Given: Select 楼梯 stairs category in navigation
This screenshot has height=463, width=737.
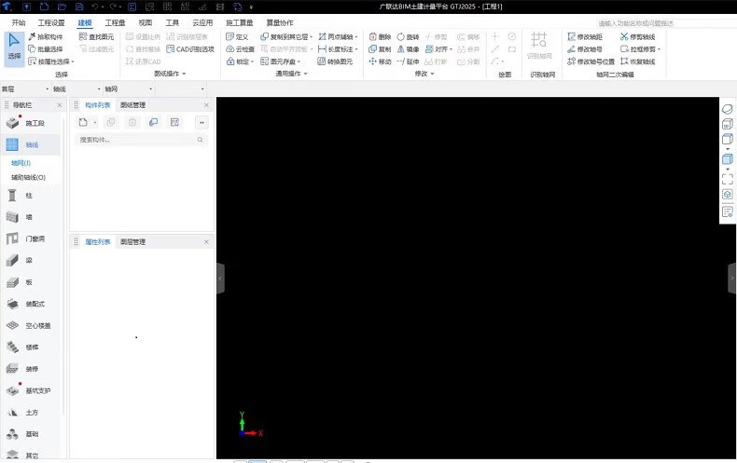Looking at the screenshot, I should (32, 347).
